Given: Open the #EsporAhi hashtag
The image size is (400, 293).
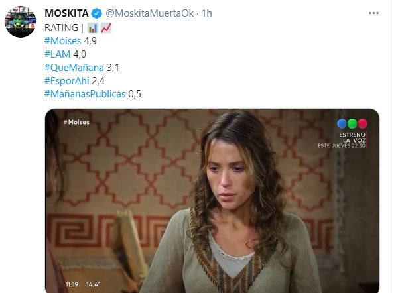Looking at the screenshot, I should 67,81.
